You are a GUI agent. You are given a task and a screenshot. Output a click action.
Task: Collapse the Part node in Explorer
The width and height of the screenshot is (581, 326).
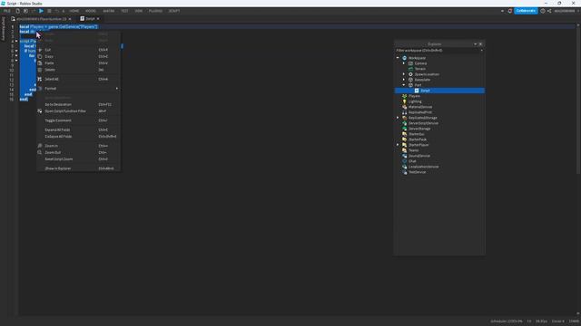404,85
